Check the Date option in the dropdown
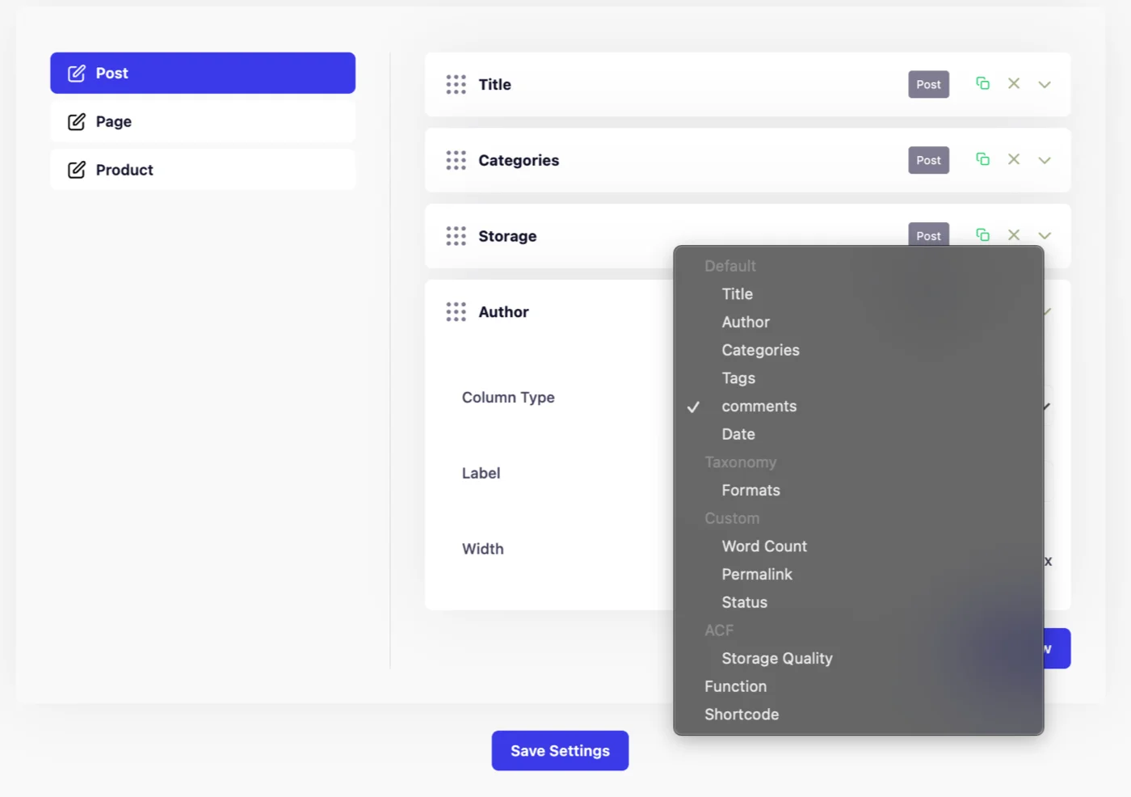Screen dimensions: 1131x797 pyautogui.click(x=738, y=434)
